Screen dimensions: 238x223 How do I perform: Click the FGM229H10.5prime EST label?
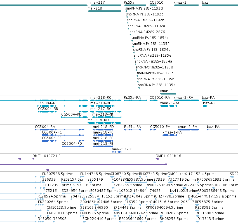point(99,219)
